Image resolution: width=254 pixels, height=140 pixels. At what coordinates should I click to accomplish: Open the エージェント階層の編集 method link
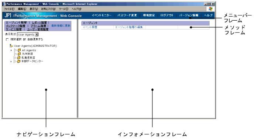(x=129, y=27)
